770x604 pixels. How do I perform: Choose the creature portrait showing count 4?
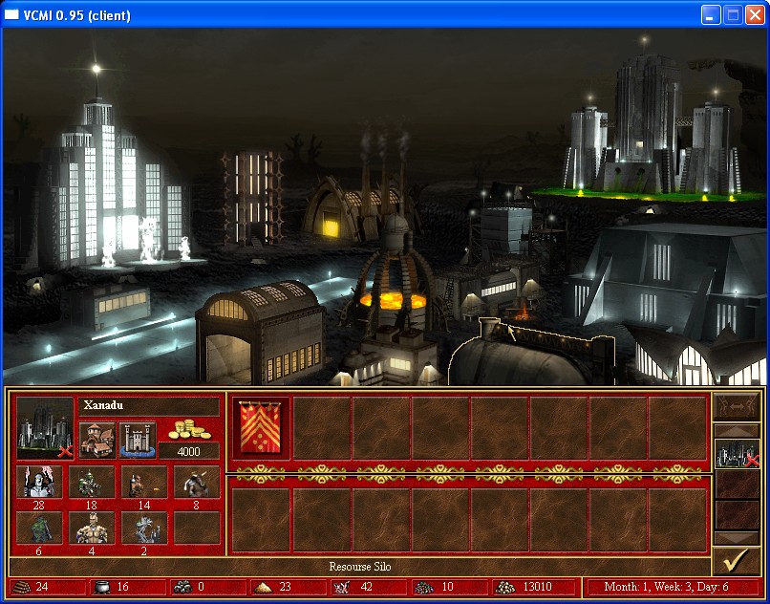click(92, 528)
